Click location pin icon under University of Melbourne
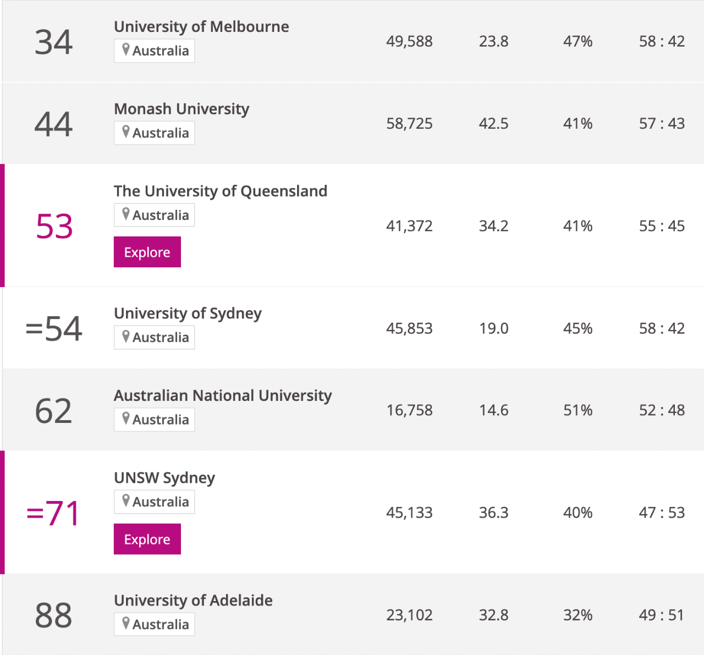The image size is (704, 655). [126, 50]
